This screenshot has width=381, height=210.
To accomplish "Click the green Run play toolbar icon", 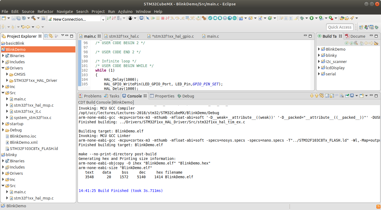I will (311, 18).
